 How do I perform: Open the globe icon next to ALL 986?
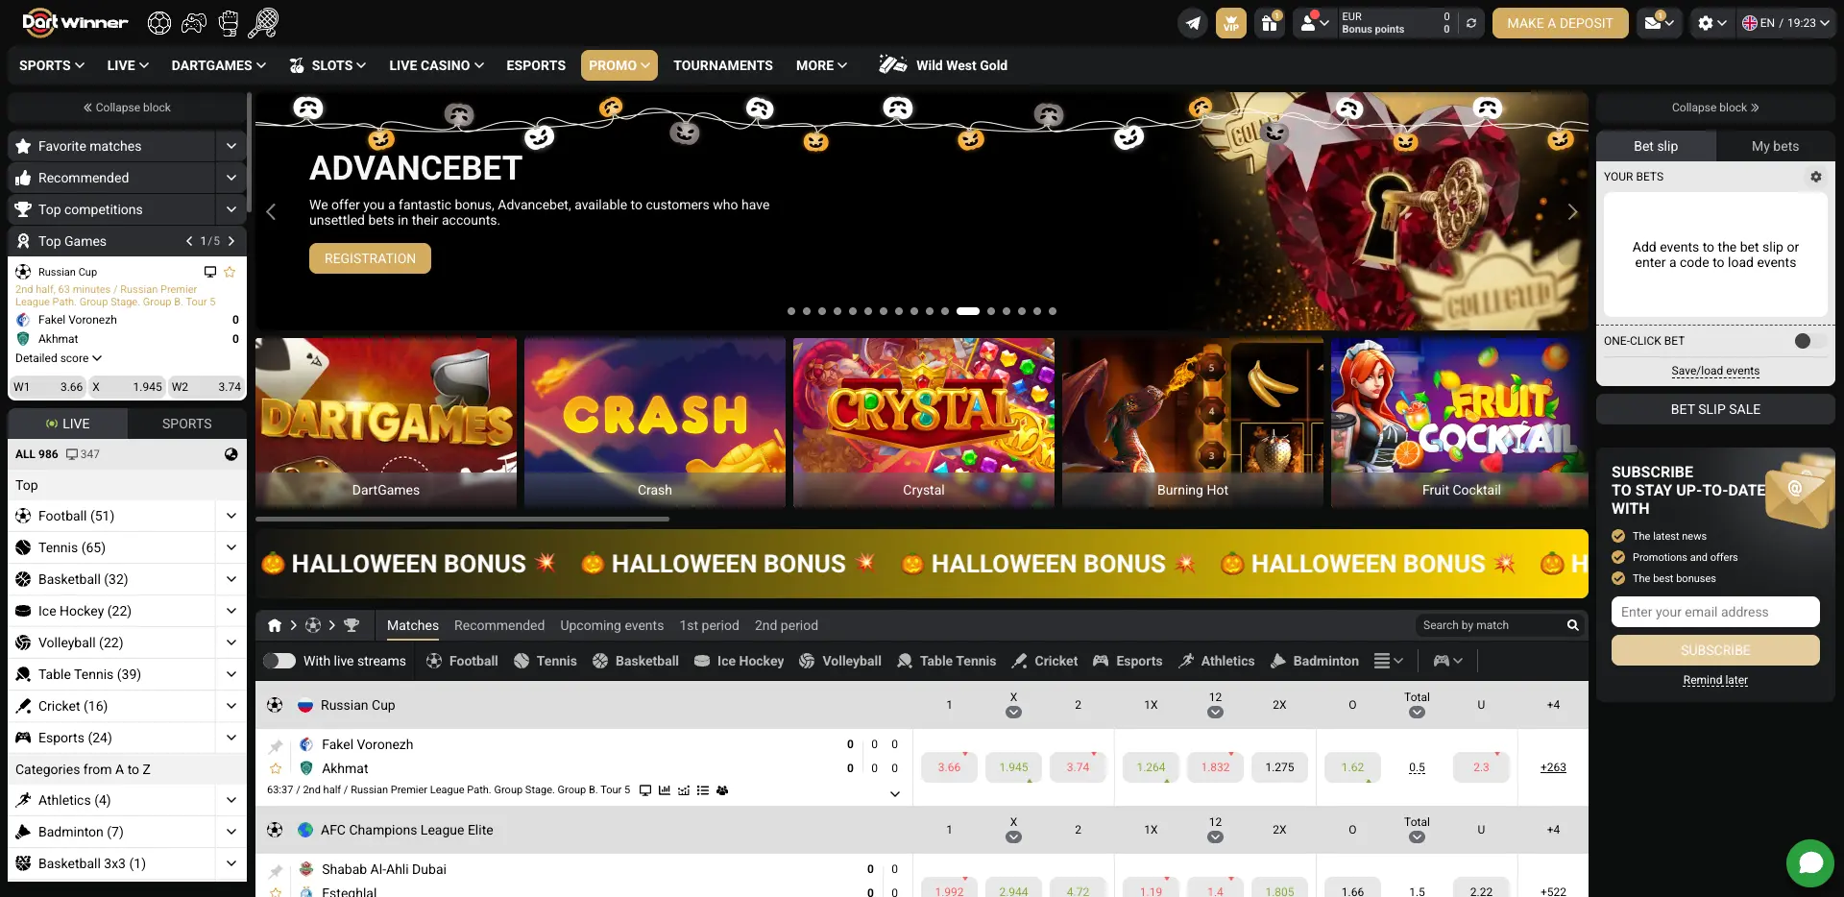pos(231,454)
